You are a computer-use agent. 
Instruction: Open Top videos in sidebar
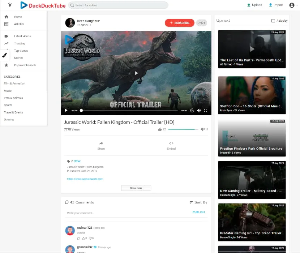pyautogui.click(x=21, y=51)
